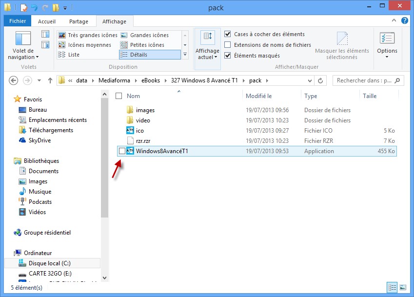
Task: Select the video folder icon
Action: click(130, 120)
